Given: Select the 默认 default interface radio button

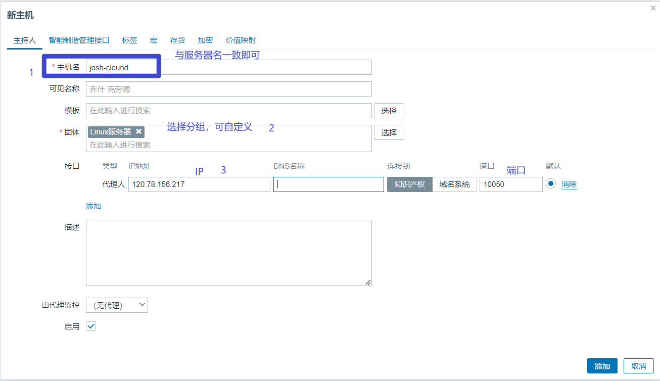Looking at the screenshot, I should (x=550, y=184).
